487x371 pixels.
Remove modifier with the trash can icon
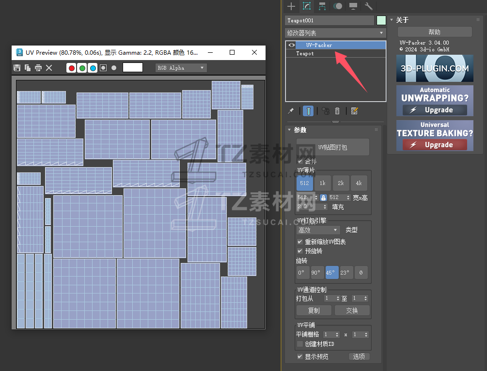click(337, 111)
